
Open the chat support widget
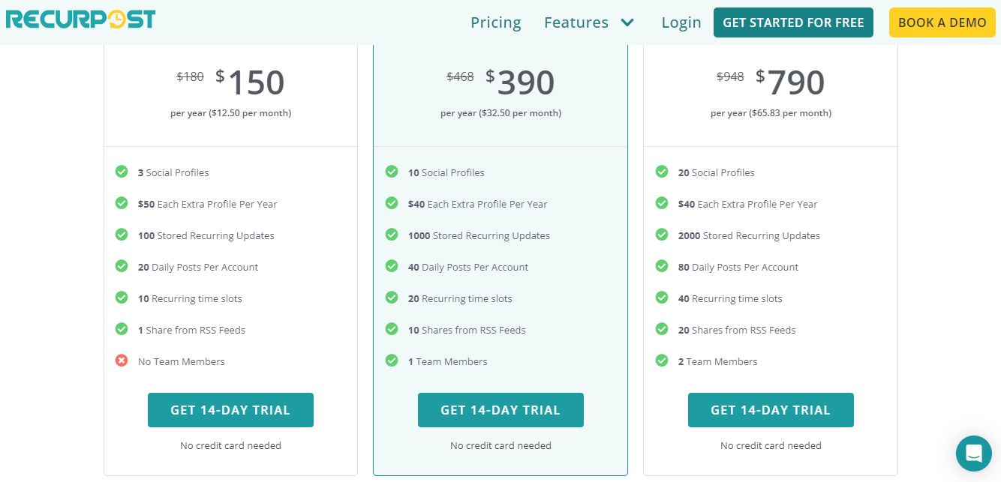pyautogui.click(x=973, y=453)
